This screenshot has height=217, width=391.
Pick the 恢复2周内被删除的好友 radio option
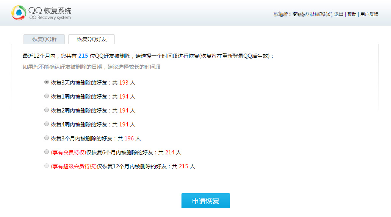pyautogui.click(x=46, y=110)
